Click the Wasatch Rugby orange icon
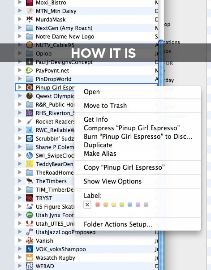Viewport: 211px width, 270px height. click(x=30, y=257)
